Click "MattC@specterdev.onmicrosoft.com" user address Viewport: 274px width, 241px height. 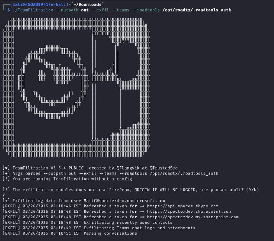(x=124, y=201)
